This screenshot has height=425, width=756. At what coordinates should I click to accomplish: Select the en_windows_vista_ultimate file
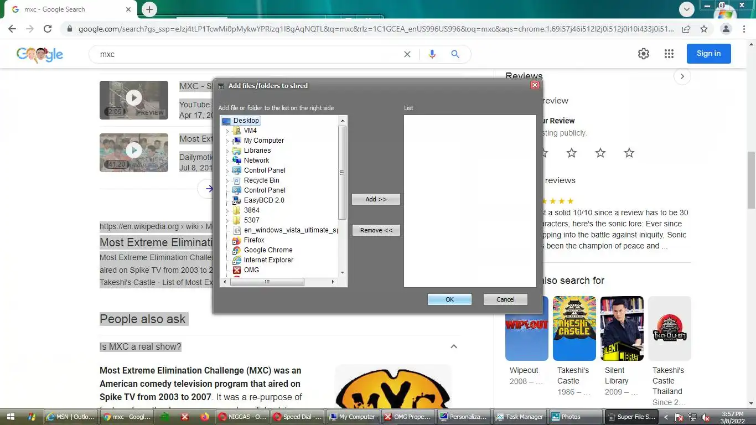click(x=290, y=230)
